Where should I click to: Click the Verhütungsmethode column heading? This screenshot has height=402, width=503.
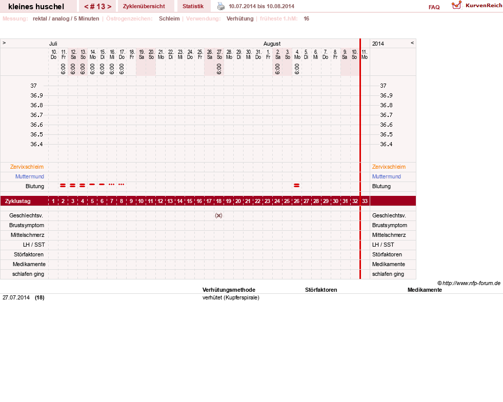click(229, 290)
